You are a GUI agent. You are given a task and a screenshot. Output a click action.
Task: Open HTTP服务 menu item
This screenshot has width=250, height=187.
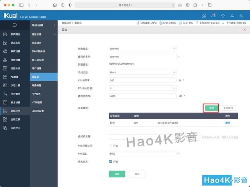37,102
